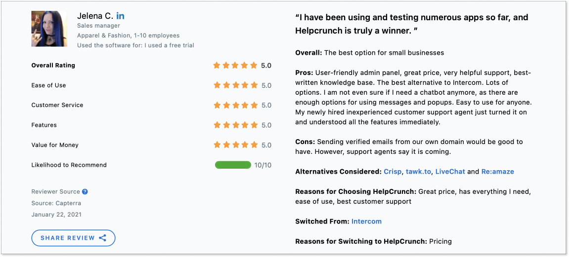The height and width of the screenshot is (257, 569).
Task: Open the LiveChat alternative link
Action: coord(450,172)
